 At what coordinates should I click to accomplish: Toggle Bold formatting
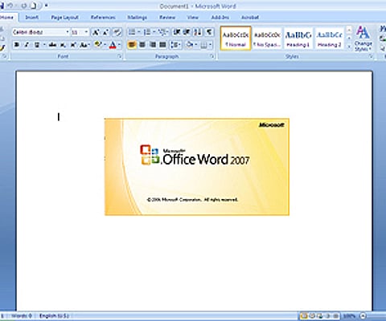[17, 45]
